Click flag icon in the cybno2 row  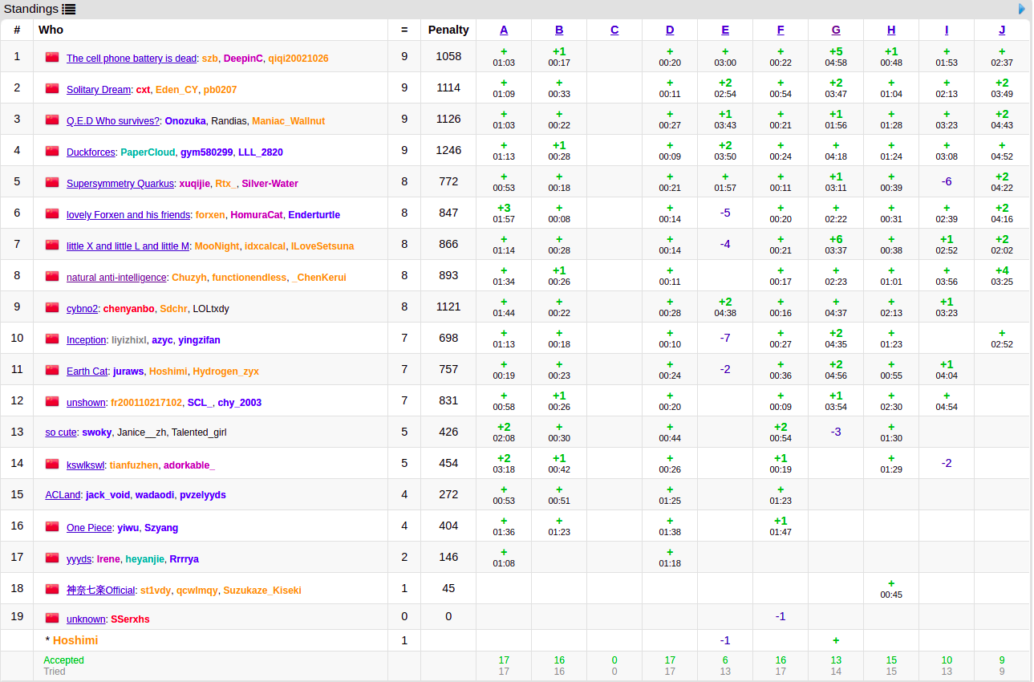pyautogui.click(x=52, y=307)
